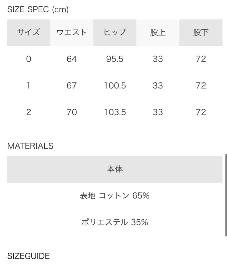The width and height of the screenshot is (227, 270).
Task: Click waist value 67
Action: coord(72,86)
